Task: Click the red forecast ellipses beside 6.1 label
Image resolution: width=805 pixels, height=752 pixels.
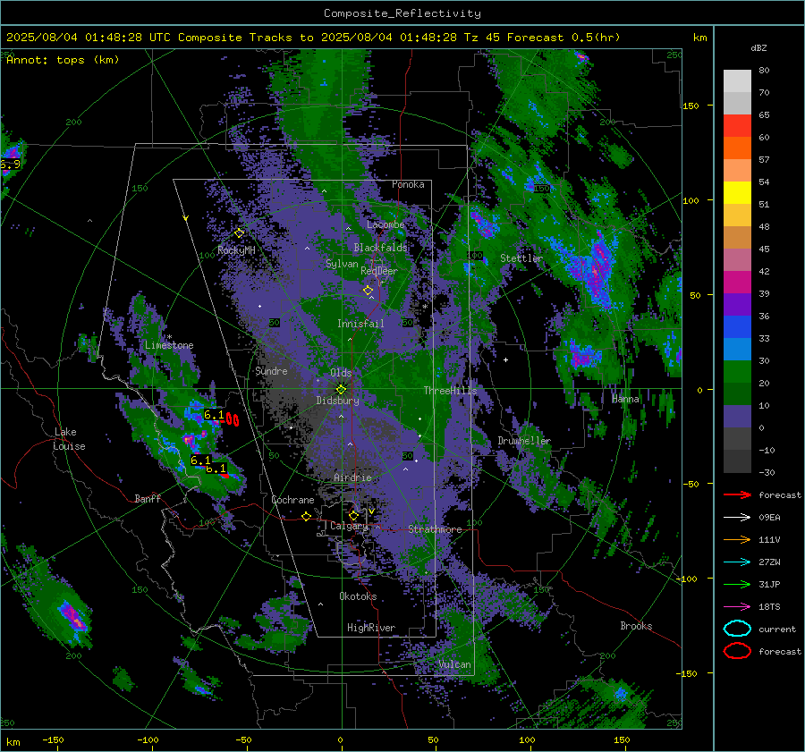Action: pyautogui.click(x=233, y=420)
